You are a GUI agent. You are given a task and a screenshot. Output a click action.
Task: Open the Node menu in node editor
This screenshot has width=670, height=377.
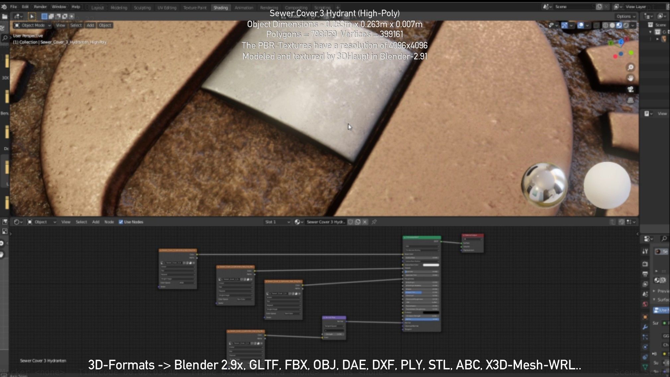[109, 222]
